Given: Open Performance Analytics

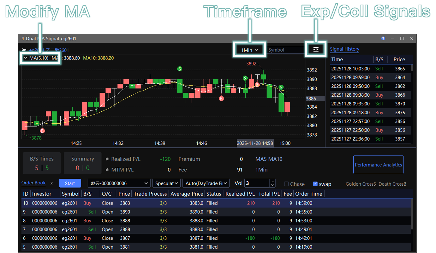Looking at the screenshot, I should click(x=378, y=165).
